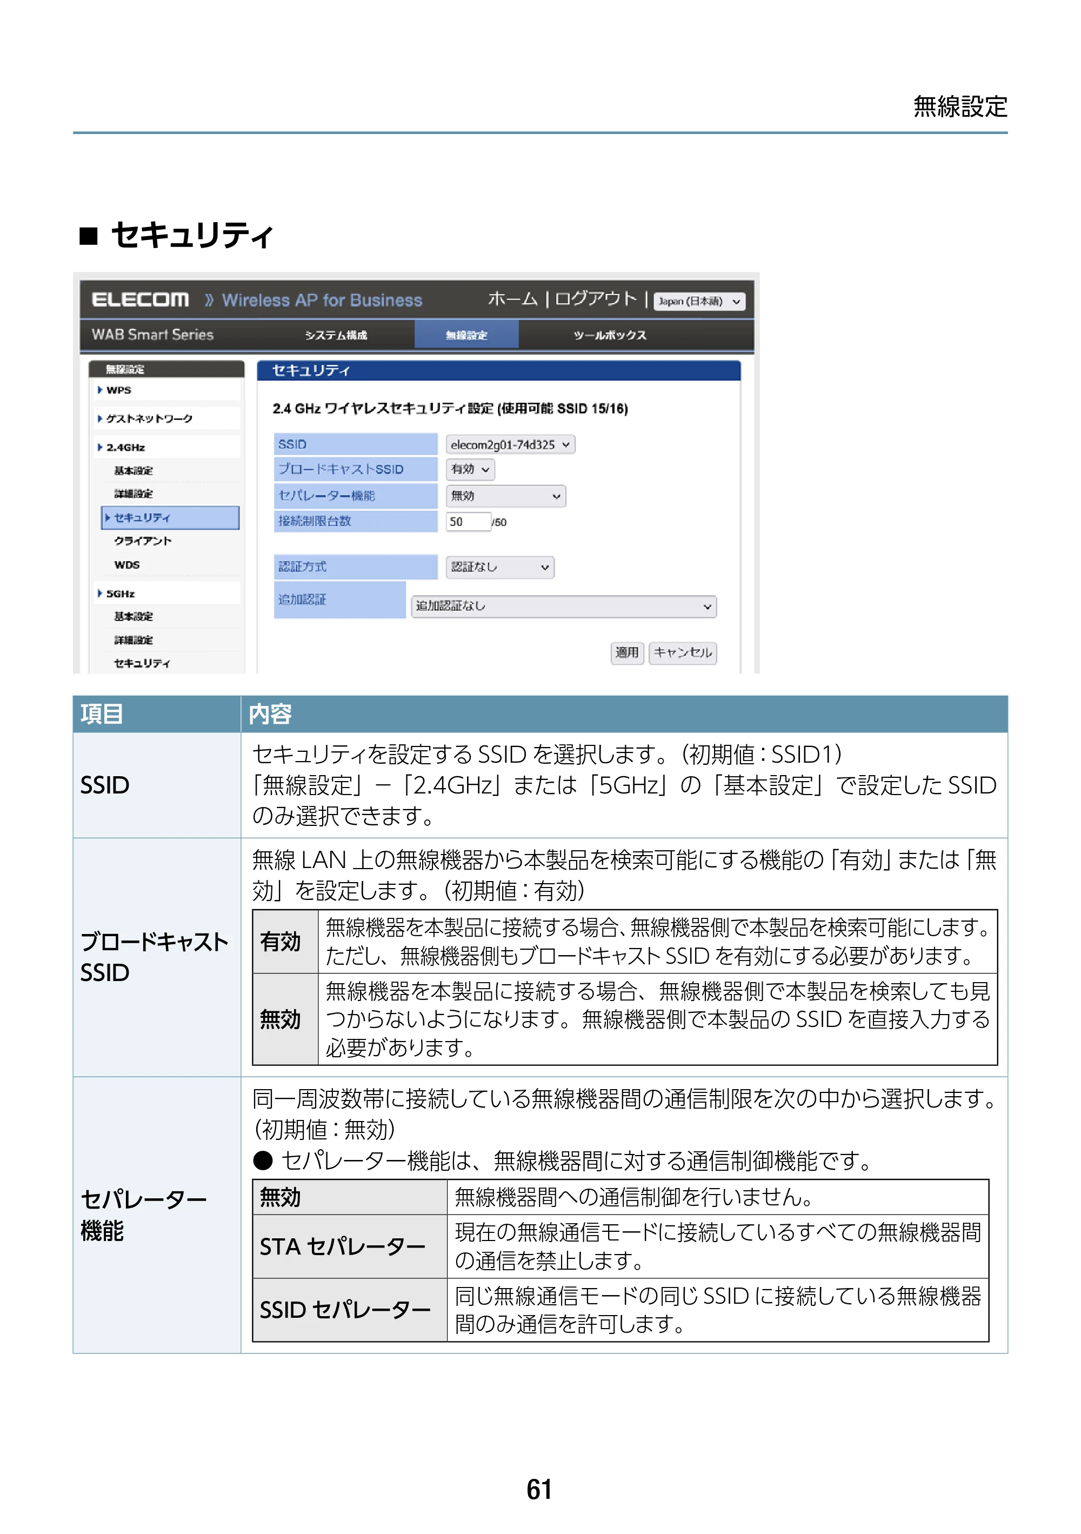This screenshot has height=1534, width=1081.
Task: Click the 2.4 GHz ワイヤレスセキュリティ設定 heading
Action: pos(450,408)
